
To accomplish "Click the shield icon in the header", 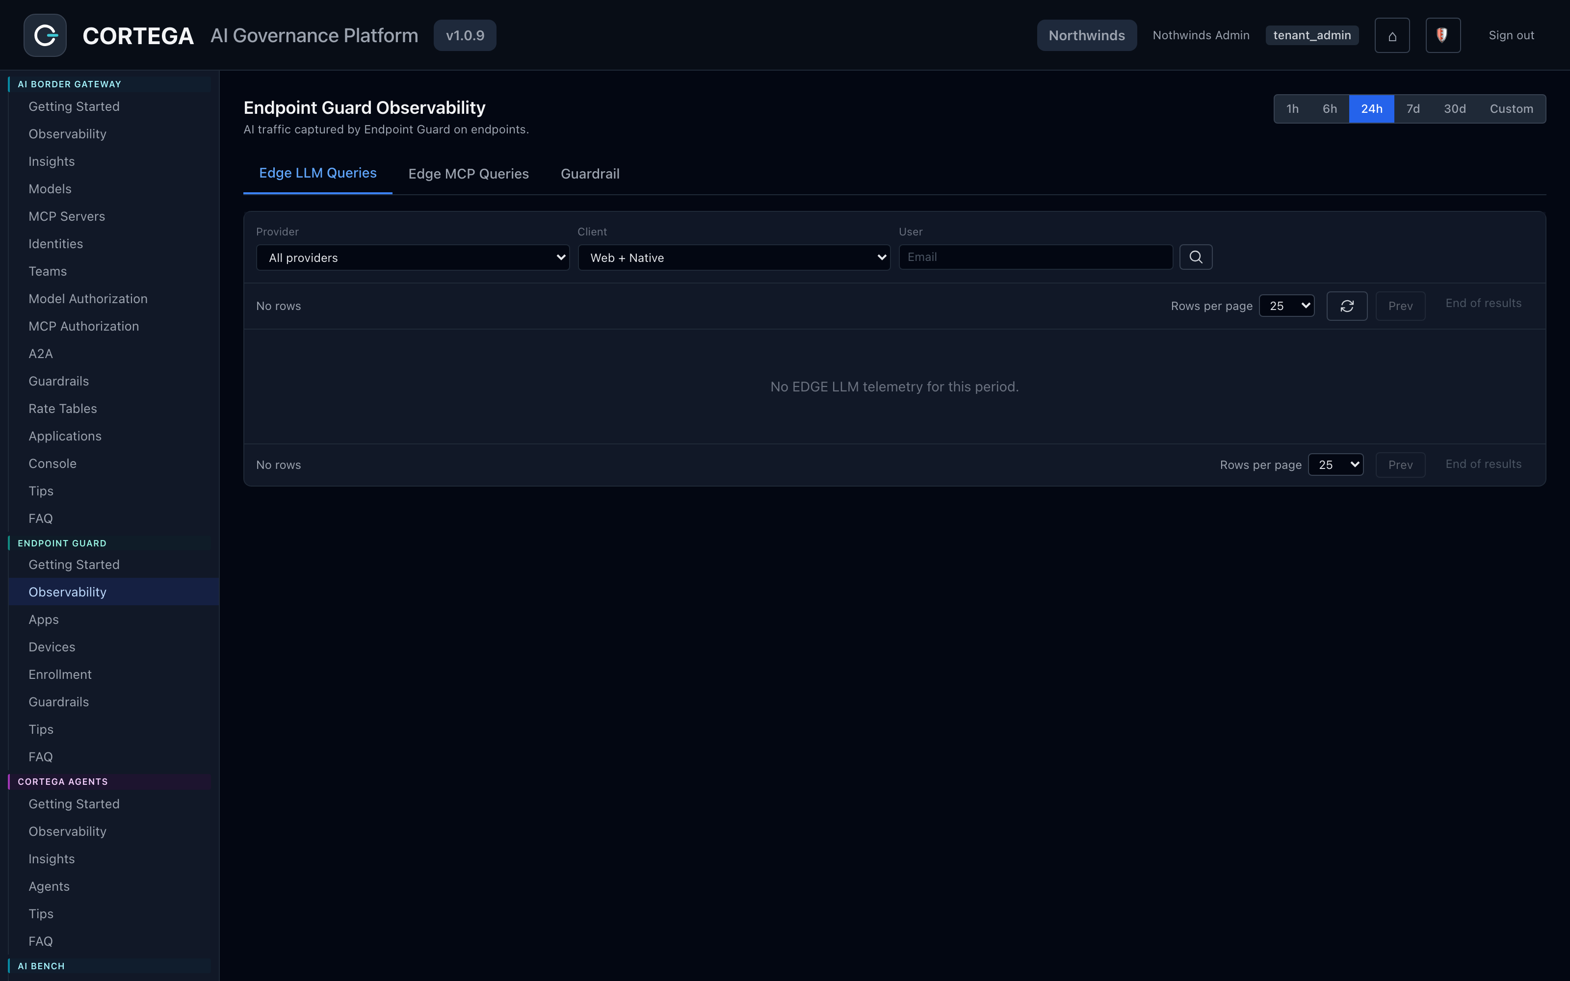I will [x=1443, y=35].
